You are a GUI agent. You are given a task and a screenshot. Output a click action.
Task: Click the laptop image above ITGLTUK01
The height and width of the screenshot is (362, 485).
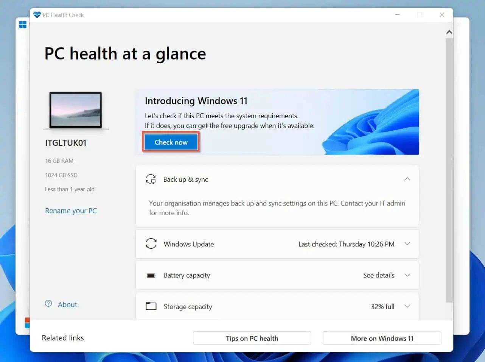click(x=76, y=111)
